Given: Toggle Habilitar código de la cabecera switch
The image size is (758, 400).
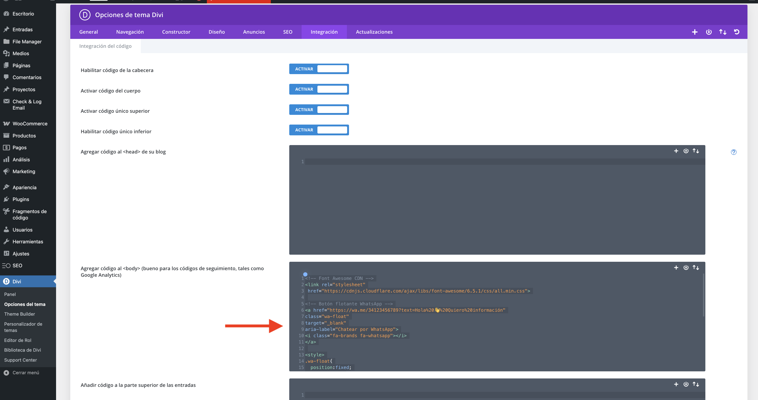Looking at the screenshot, I should 319,69.
